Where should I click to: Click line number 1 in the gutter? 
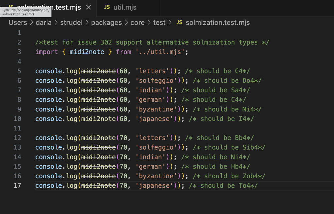click(19, 33)
